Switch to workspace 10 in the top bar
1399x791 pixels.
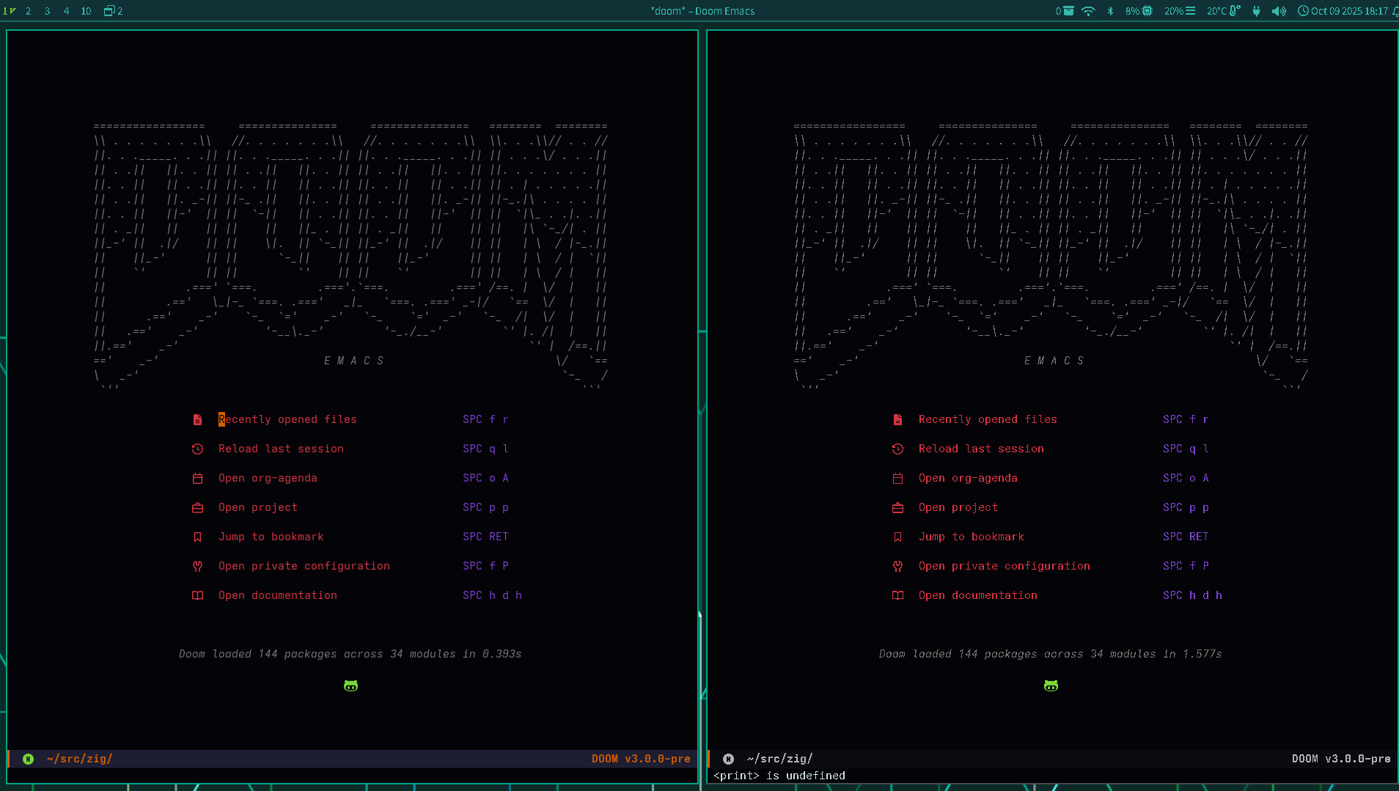click(x=86, y=11)
